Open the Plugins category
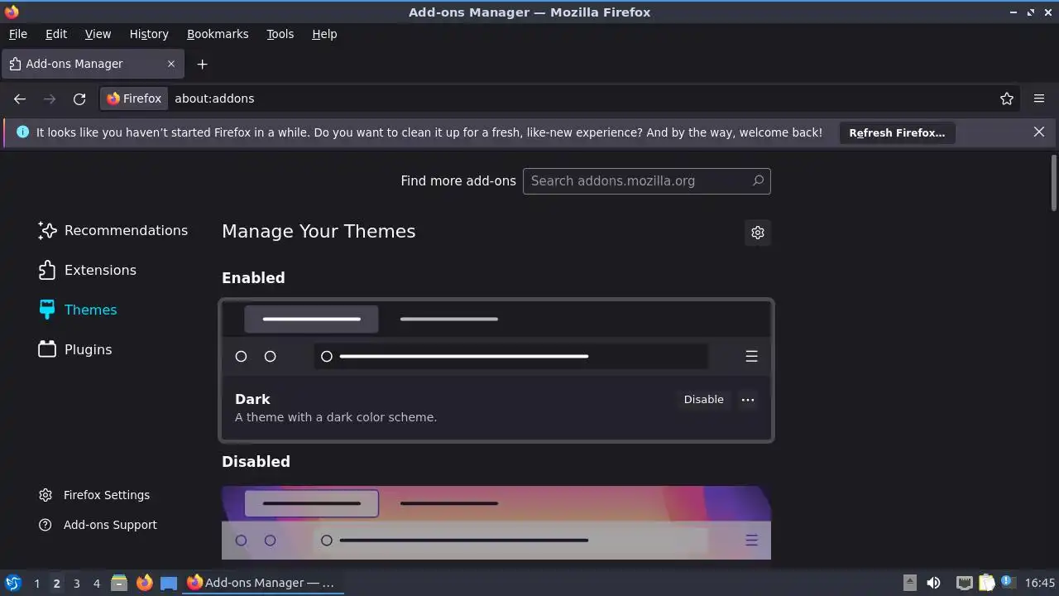 pos(74,350)
